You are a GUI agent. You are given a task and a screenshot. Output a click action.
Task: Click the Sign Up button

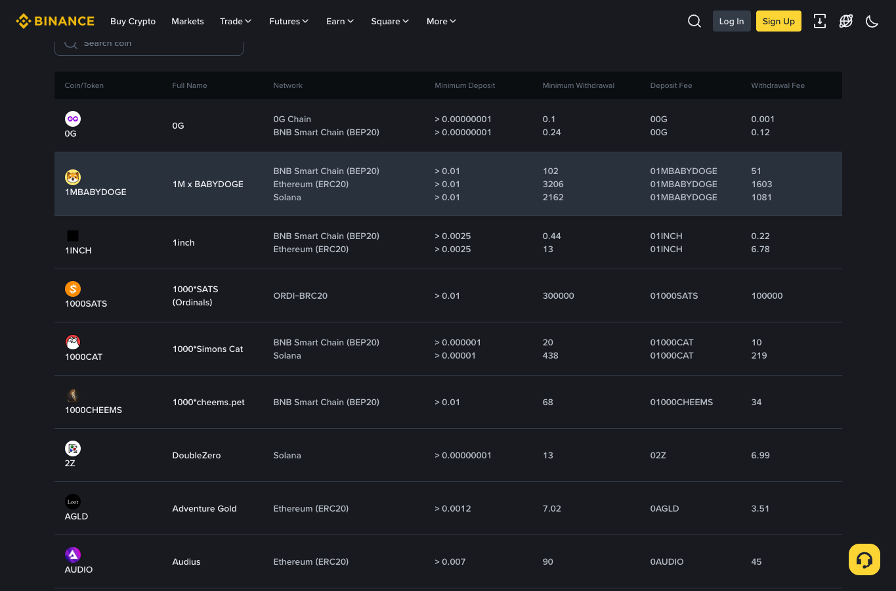[779, 21]
